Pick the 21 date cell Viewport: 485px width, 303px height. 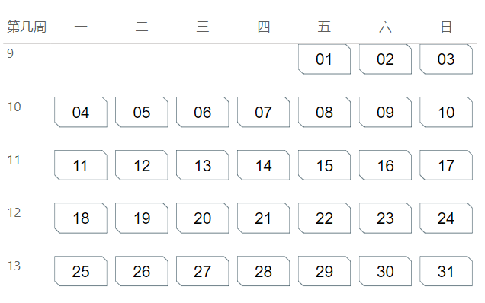pos(263,218)
